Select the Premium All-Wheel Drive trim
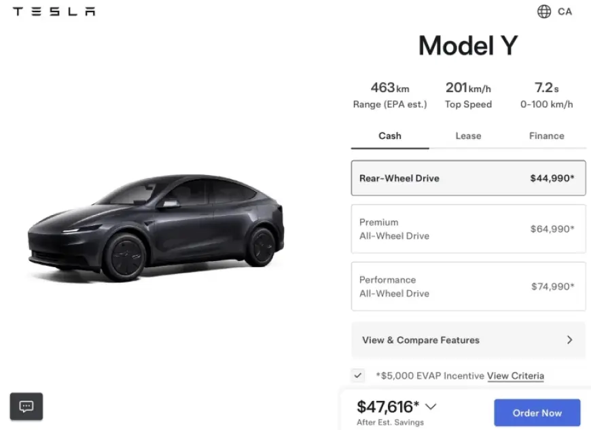Image resolution: width=591 pixels, height=430 pixels. tap(467, 229)
